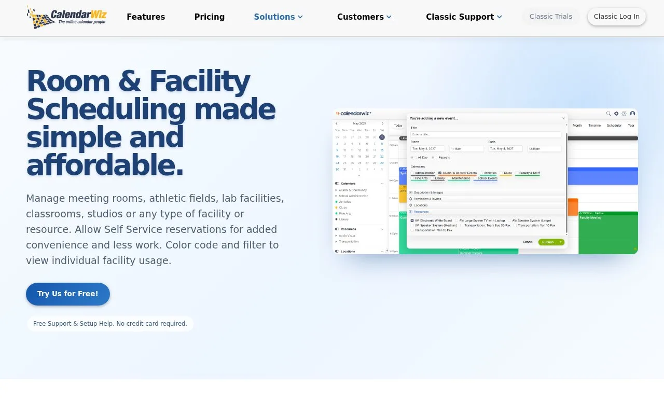Screen dimensions: 664x415
Task: Close the new event dialog with the X
Action: (563, 118)
